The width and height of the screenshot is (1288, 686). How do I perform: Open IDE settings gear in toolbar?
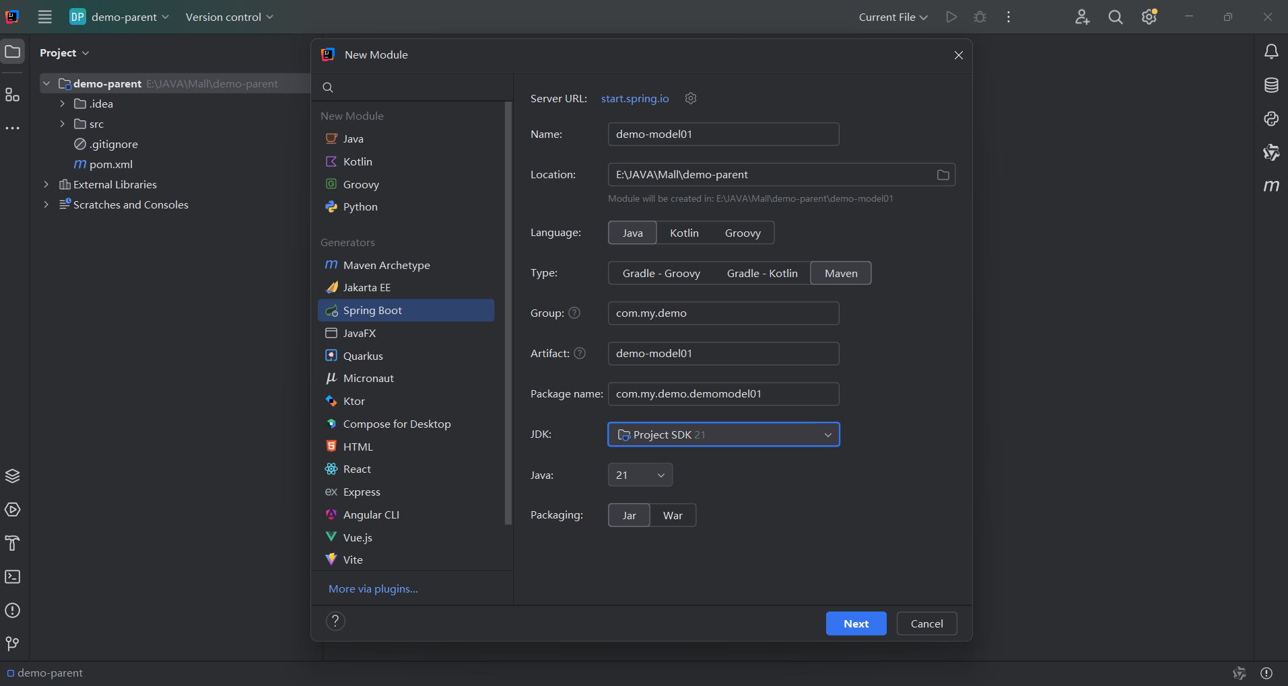pyautogui.click(x=1149, y=17)
